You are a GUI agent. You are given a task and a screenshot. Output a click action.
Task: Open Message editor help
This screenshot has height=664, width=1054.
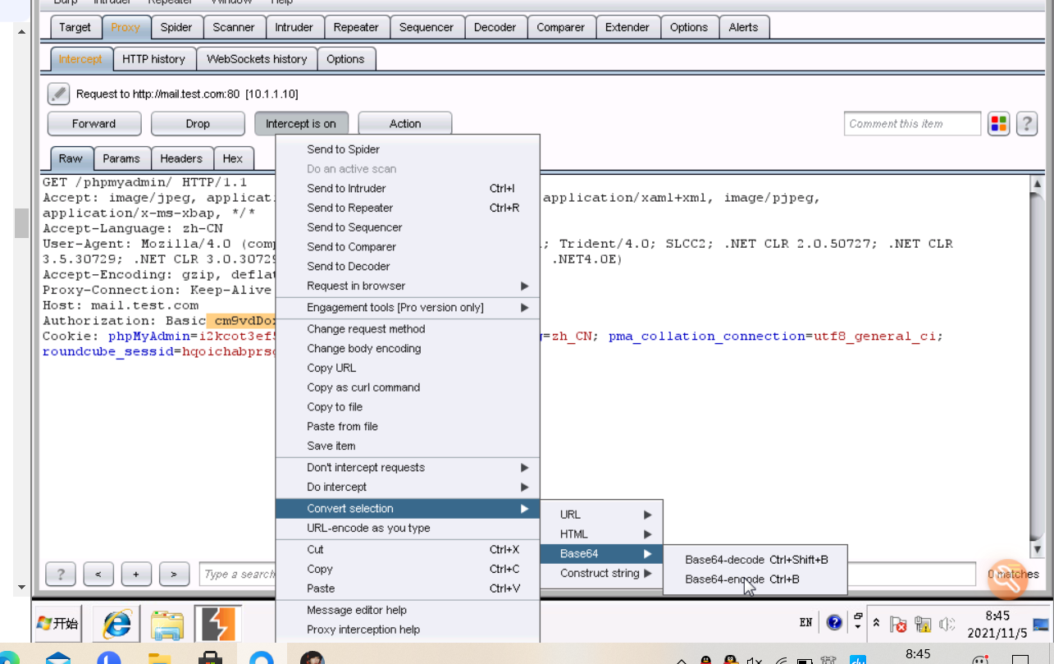(x=408, y=610)
